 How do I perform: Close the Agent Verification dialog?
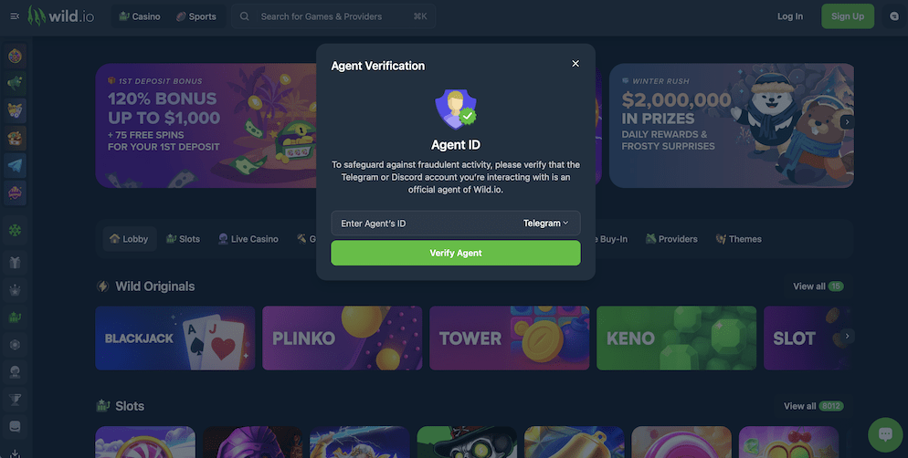point(575,64)
